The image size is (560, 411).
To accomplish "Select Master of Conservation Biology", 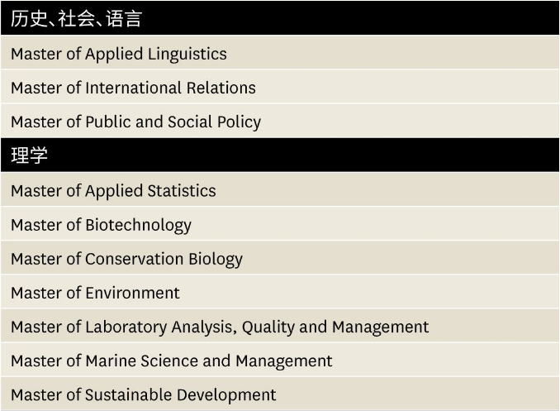I will tap(126, 259).
